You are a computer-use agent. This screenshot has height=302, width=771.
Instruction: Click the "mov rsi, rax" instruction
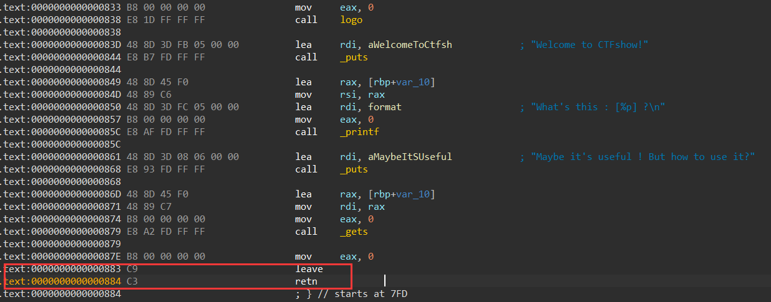[340, 95]
